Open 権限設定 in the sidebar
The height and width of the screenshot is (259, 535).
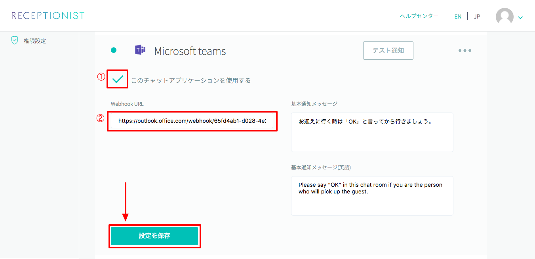click(x=35, y=41)
